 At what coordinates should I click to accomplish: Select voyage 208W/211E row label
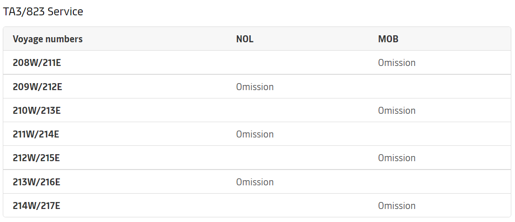37,63
